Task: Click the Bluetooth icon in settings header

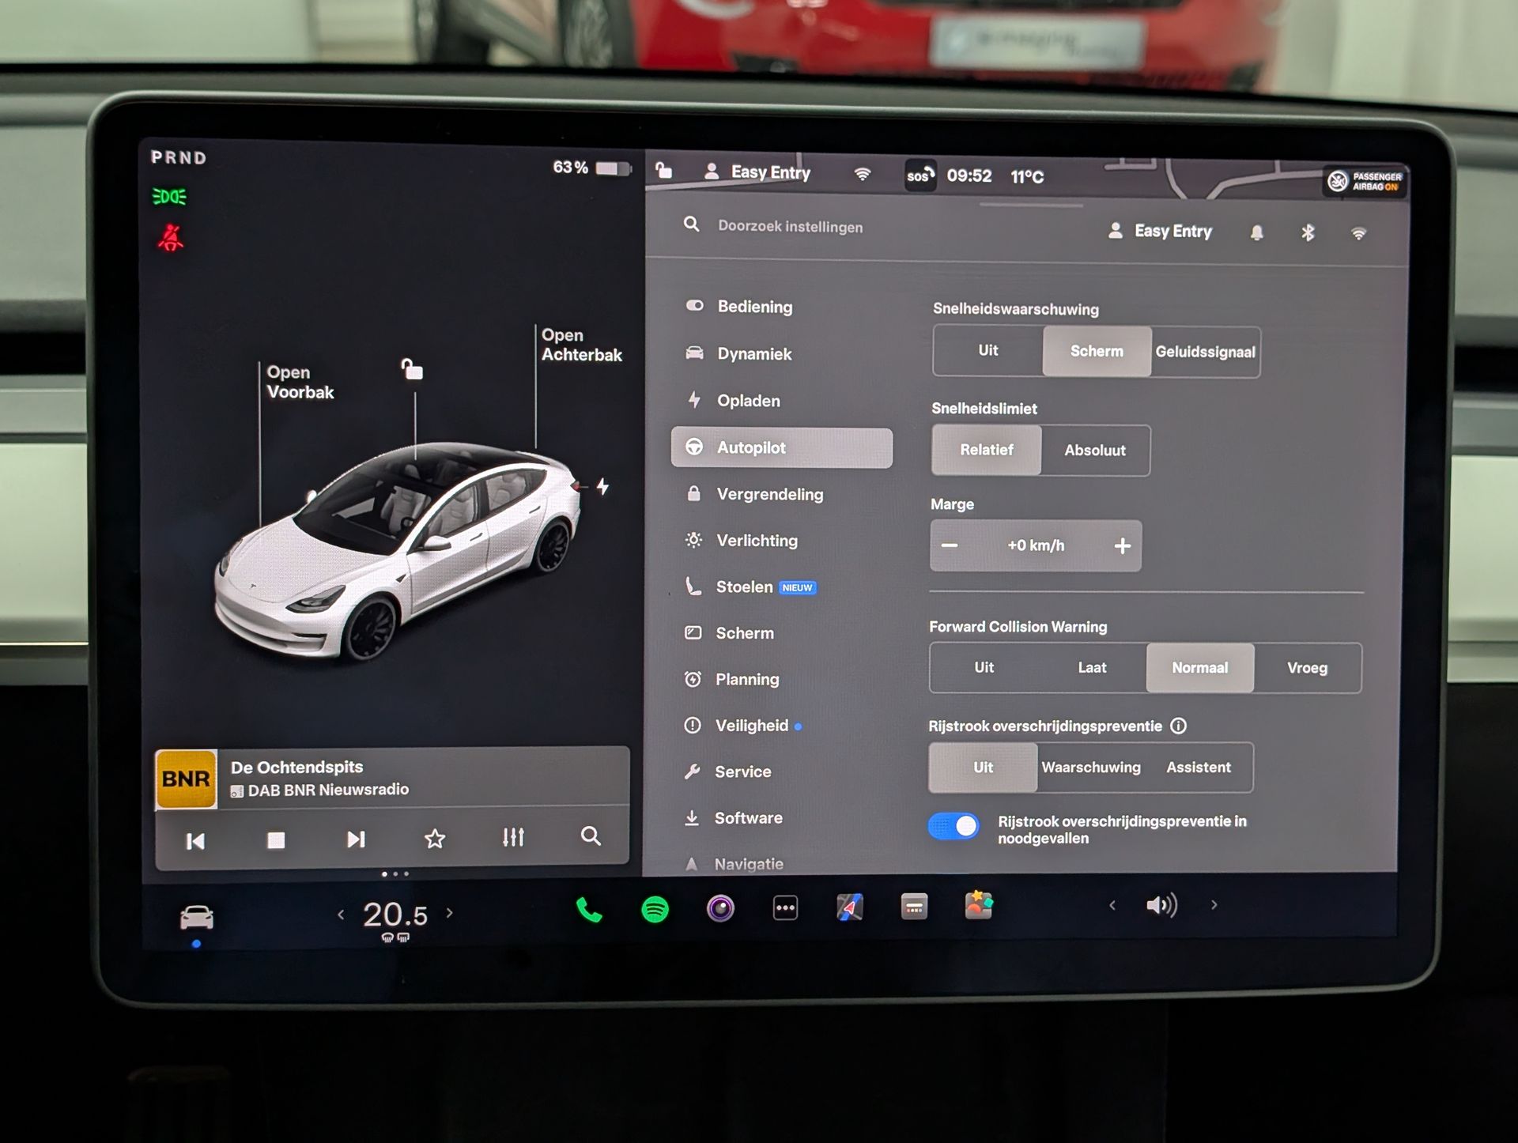Action: [1308, 232]
